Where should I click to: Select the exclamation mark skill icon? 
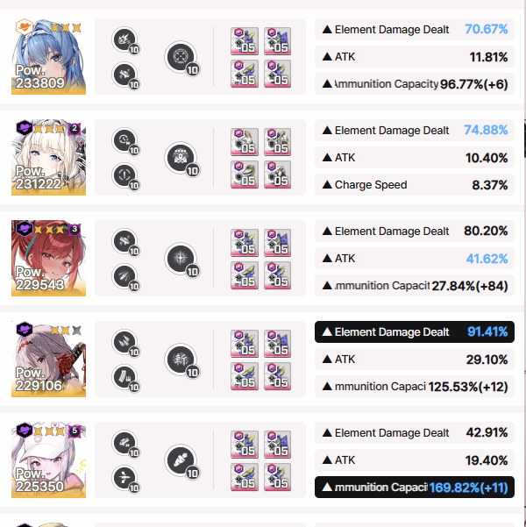tap(124, 175)
